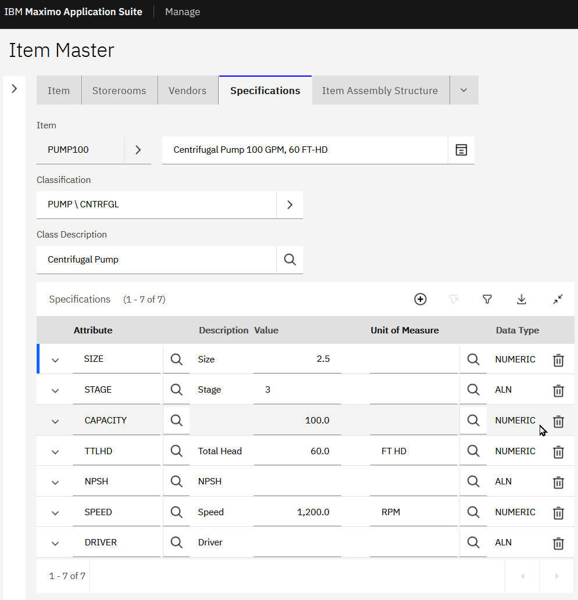
Task: Sort table by Unit of Measure column
Action: pos(405,330)
